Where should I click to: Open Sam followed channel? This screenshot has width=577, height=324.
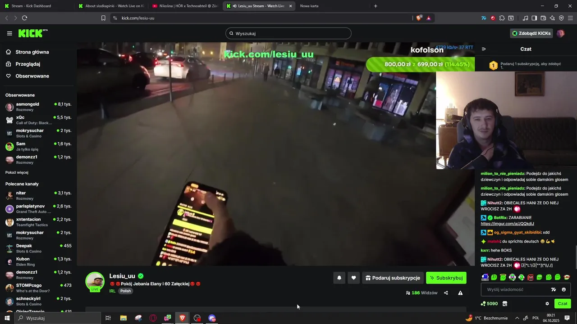point(38,146)
